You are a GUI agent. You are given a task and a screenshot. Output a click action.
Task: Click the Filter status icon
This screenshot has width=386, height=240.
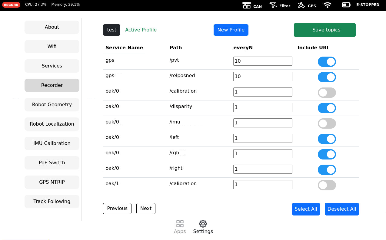click(273, 5)
